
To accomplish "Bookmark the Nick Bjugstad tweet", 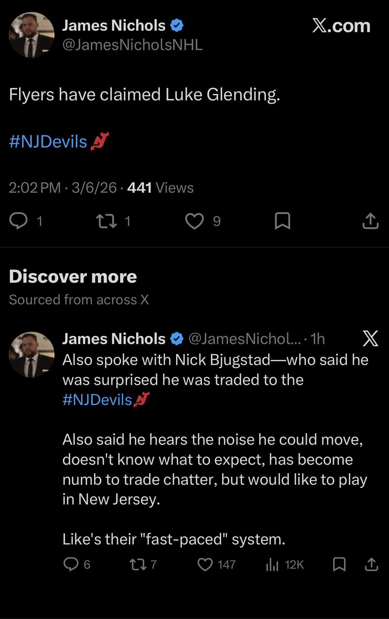I will point(339,564).
